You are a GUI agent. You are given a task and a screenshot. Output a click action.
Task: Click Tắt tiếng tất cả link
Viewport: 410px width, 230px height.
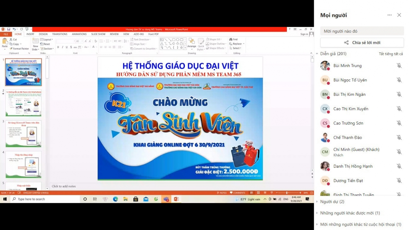(x=391, y=54)
